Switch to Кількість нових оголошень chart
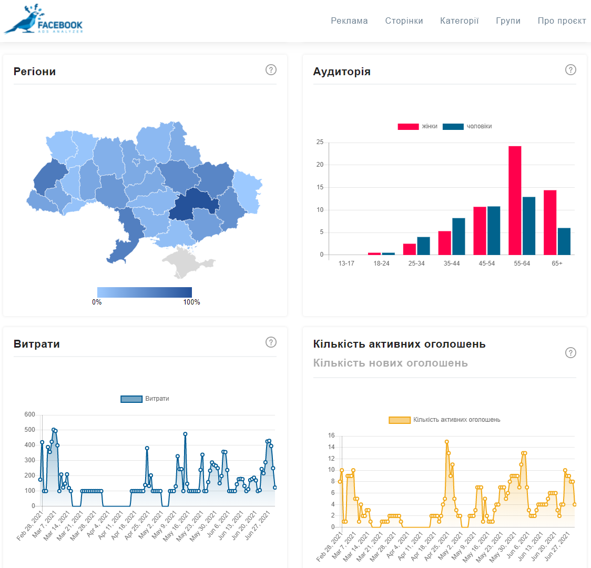The image size is (591, 568). click(390, 363)
